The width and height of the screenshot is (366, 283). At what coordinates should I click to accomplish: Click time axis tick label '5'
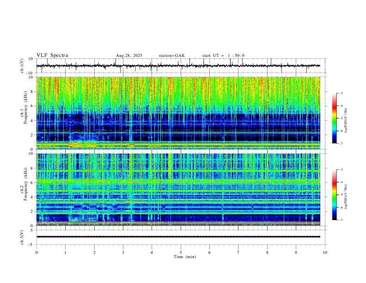[181, 252]
